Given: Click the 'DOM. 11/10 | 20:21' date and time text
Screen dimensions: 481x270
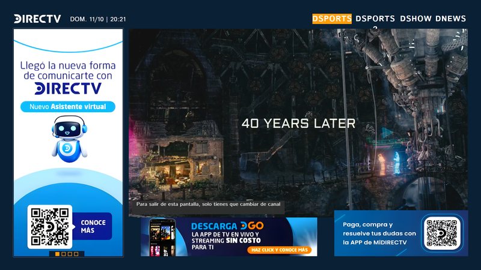Looking at the screenshot, I should (98, 19).
